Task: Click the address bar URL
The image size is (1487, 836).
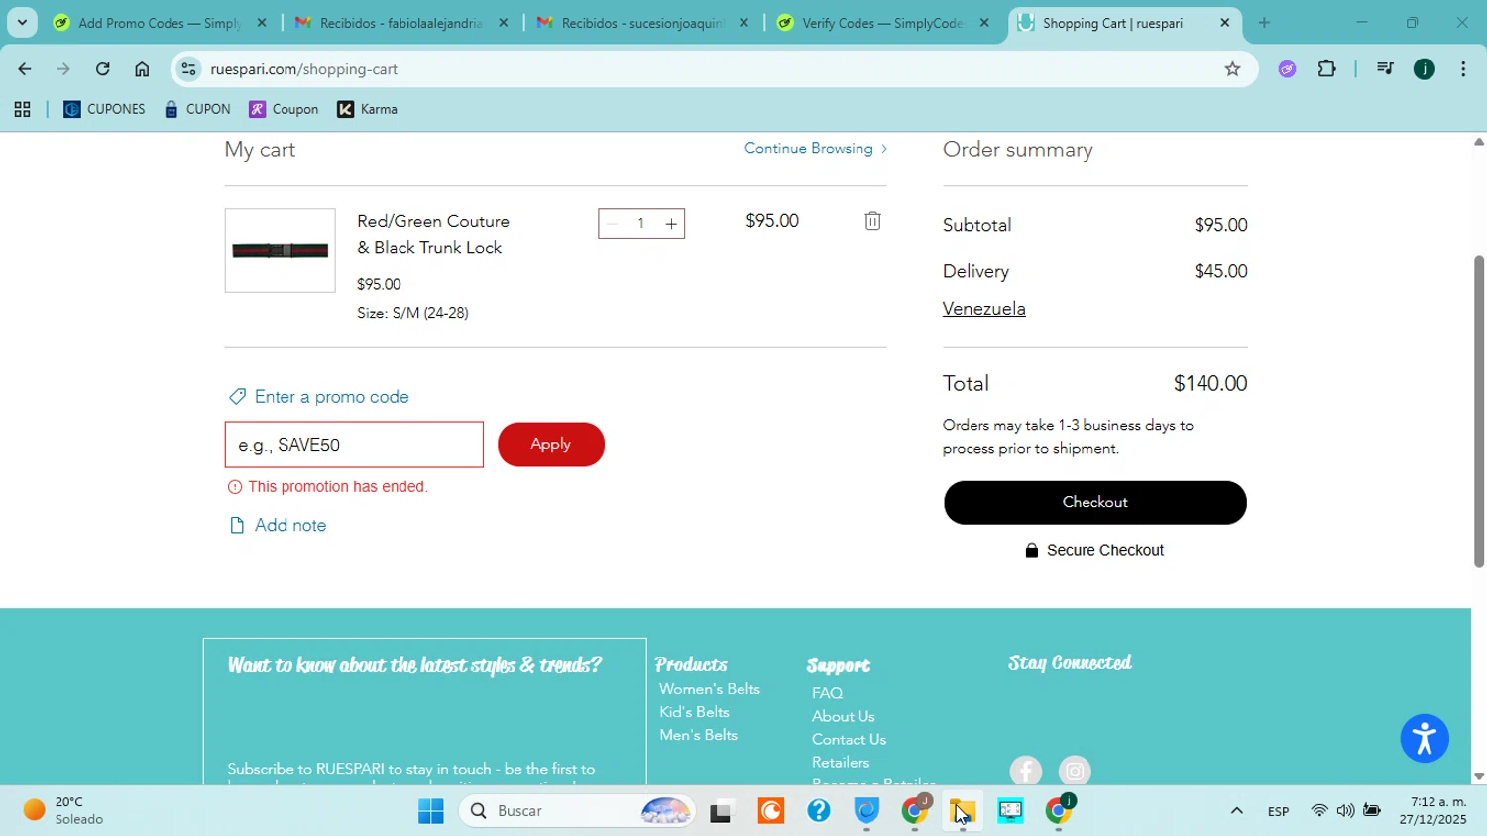Action: pos(304,69)
